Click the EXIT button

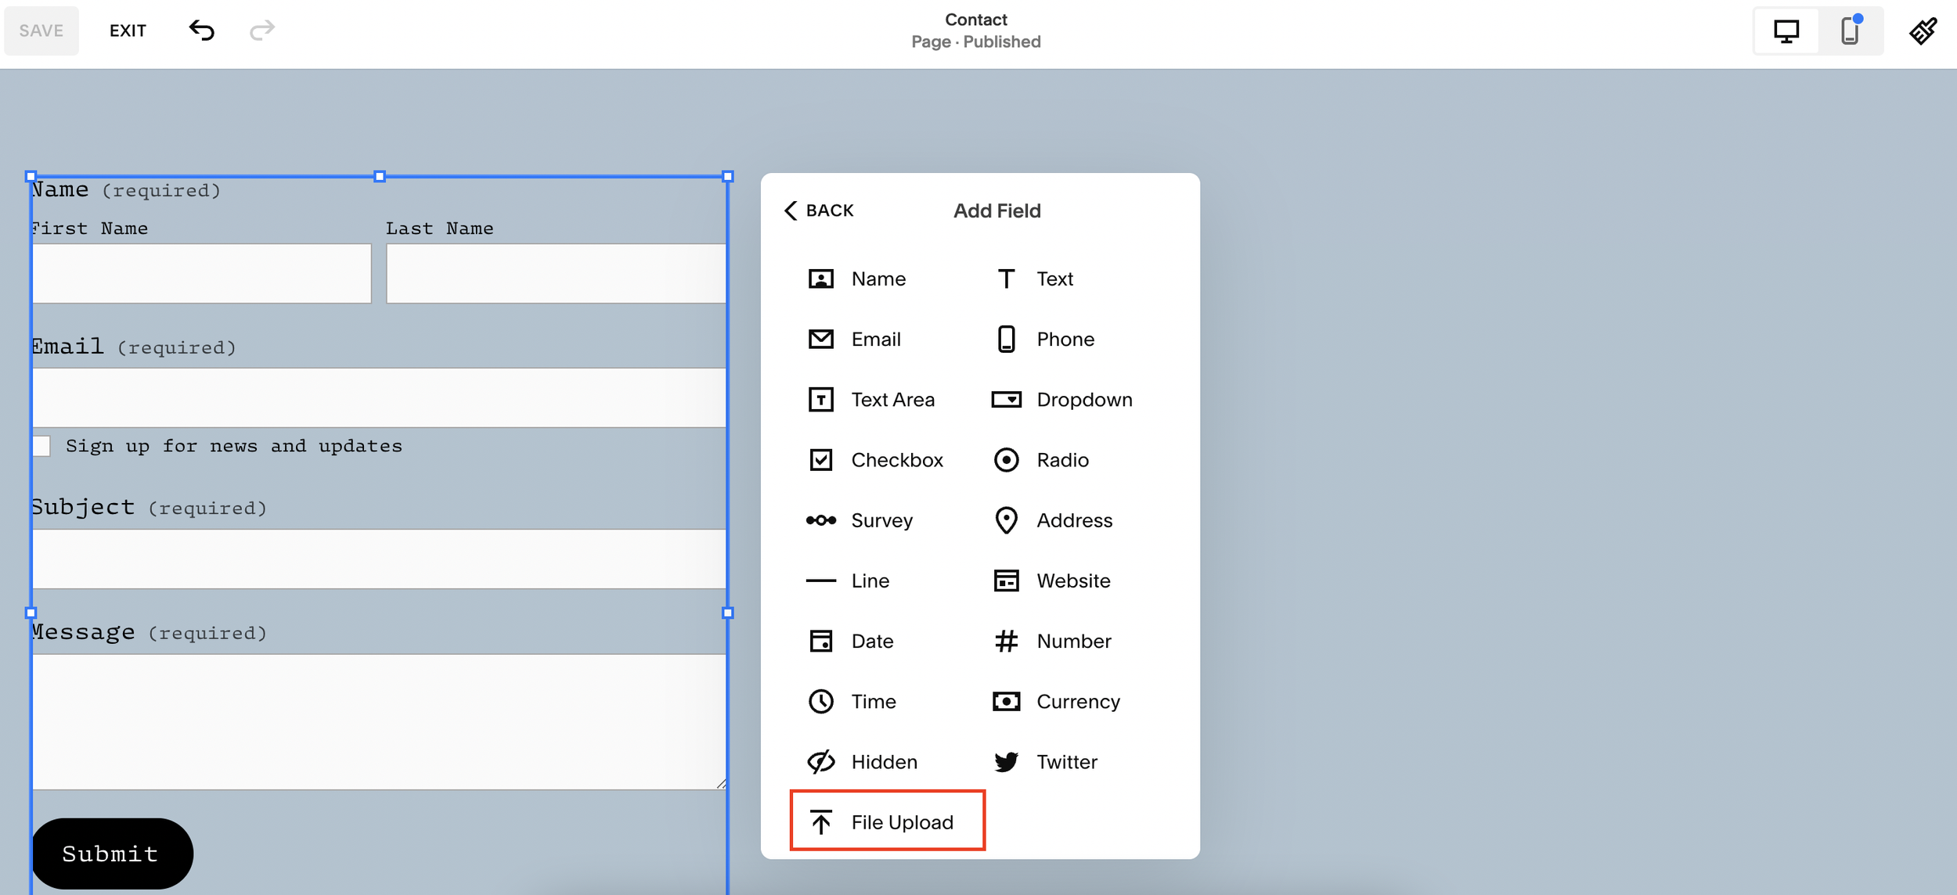pos(128,31)
